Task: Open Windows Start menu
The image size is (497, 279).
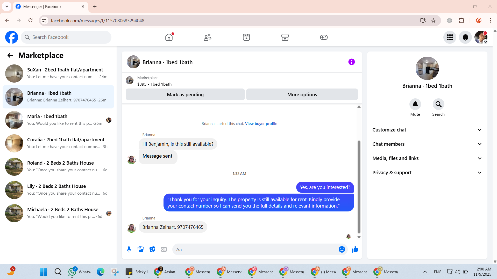Action: 43,272
